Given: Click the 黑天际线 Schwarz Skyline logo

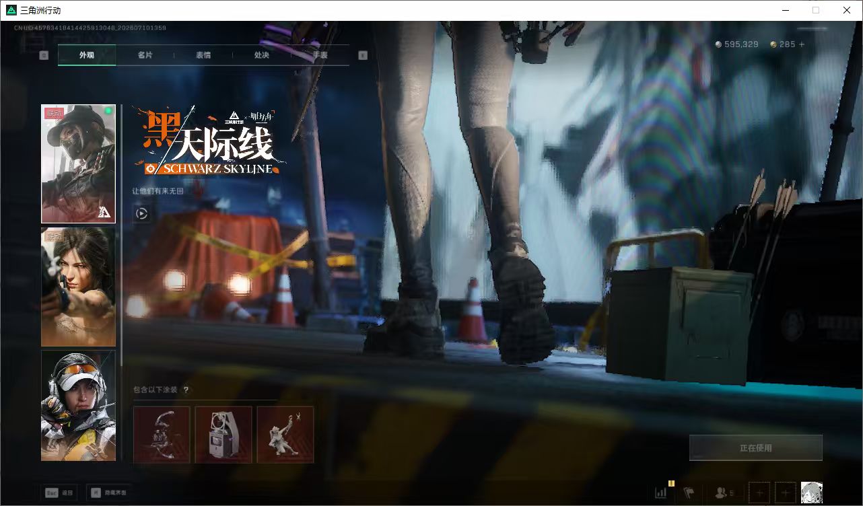Looking at the screenshot, I should (209, 142).
